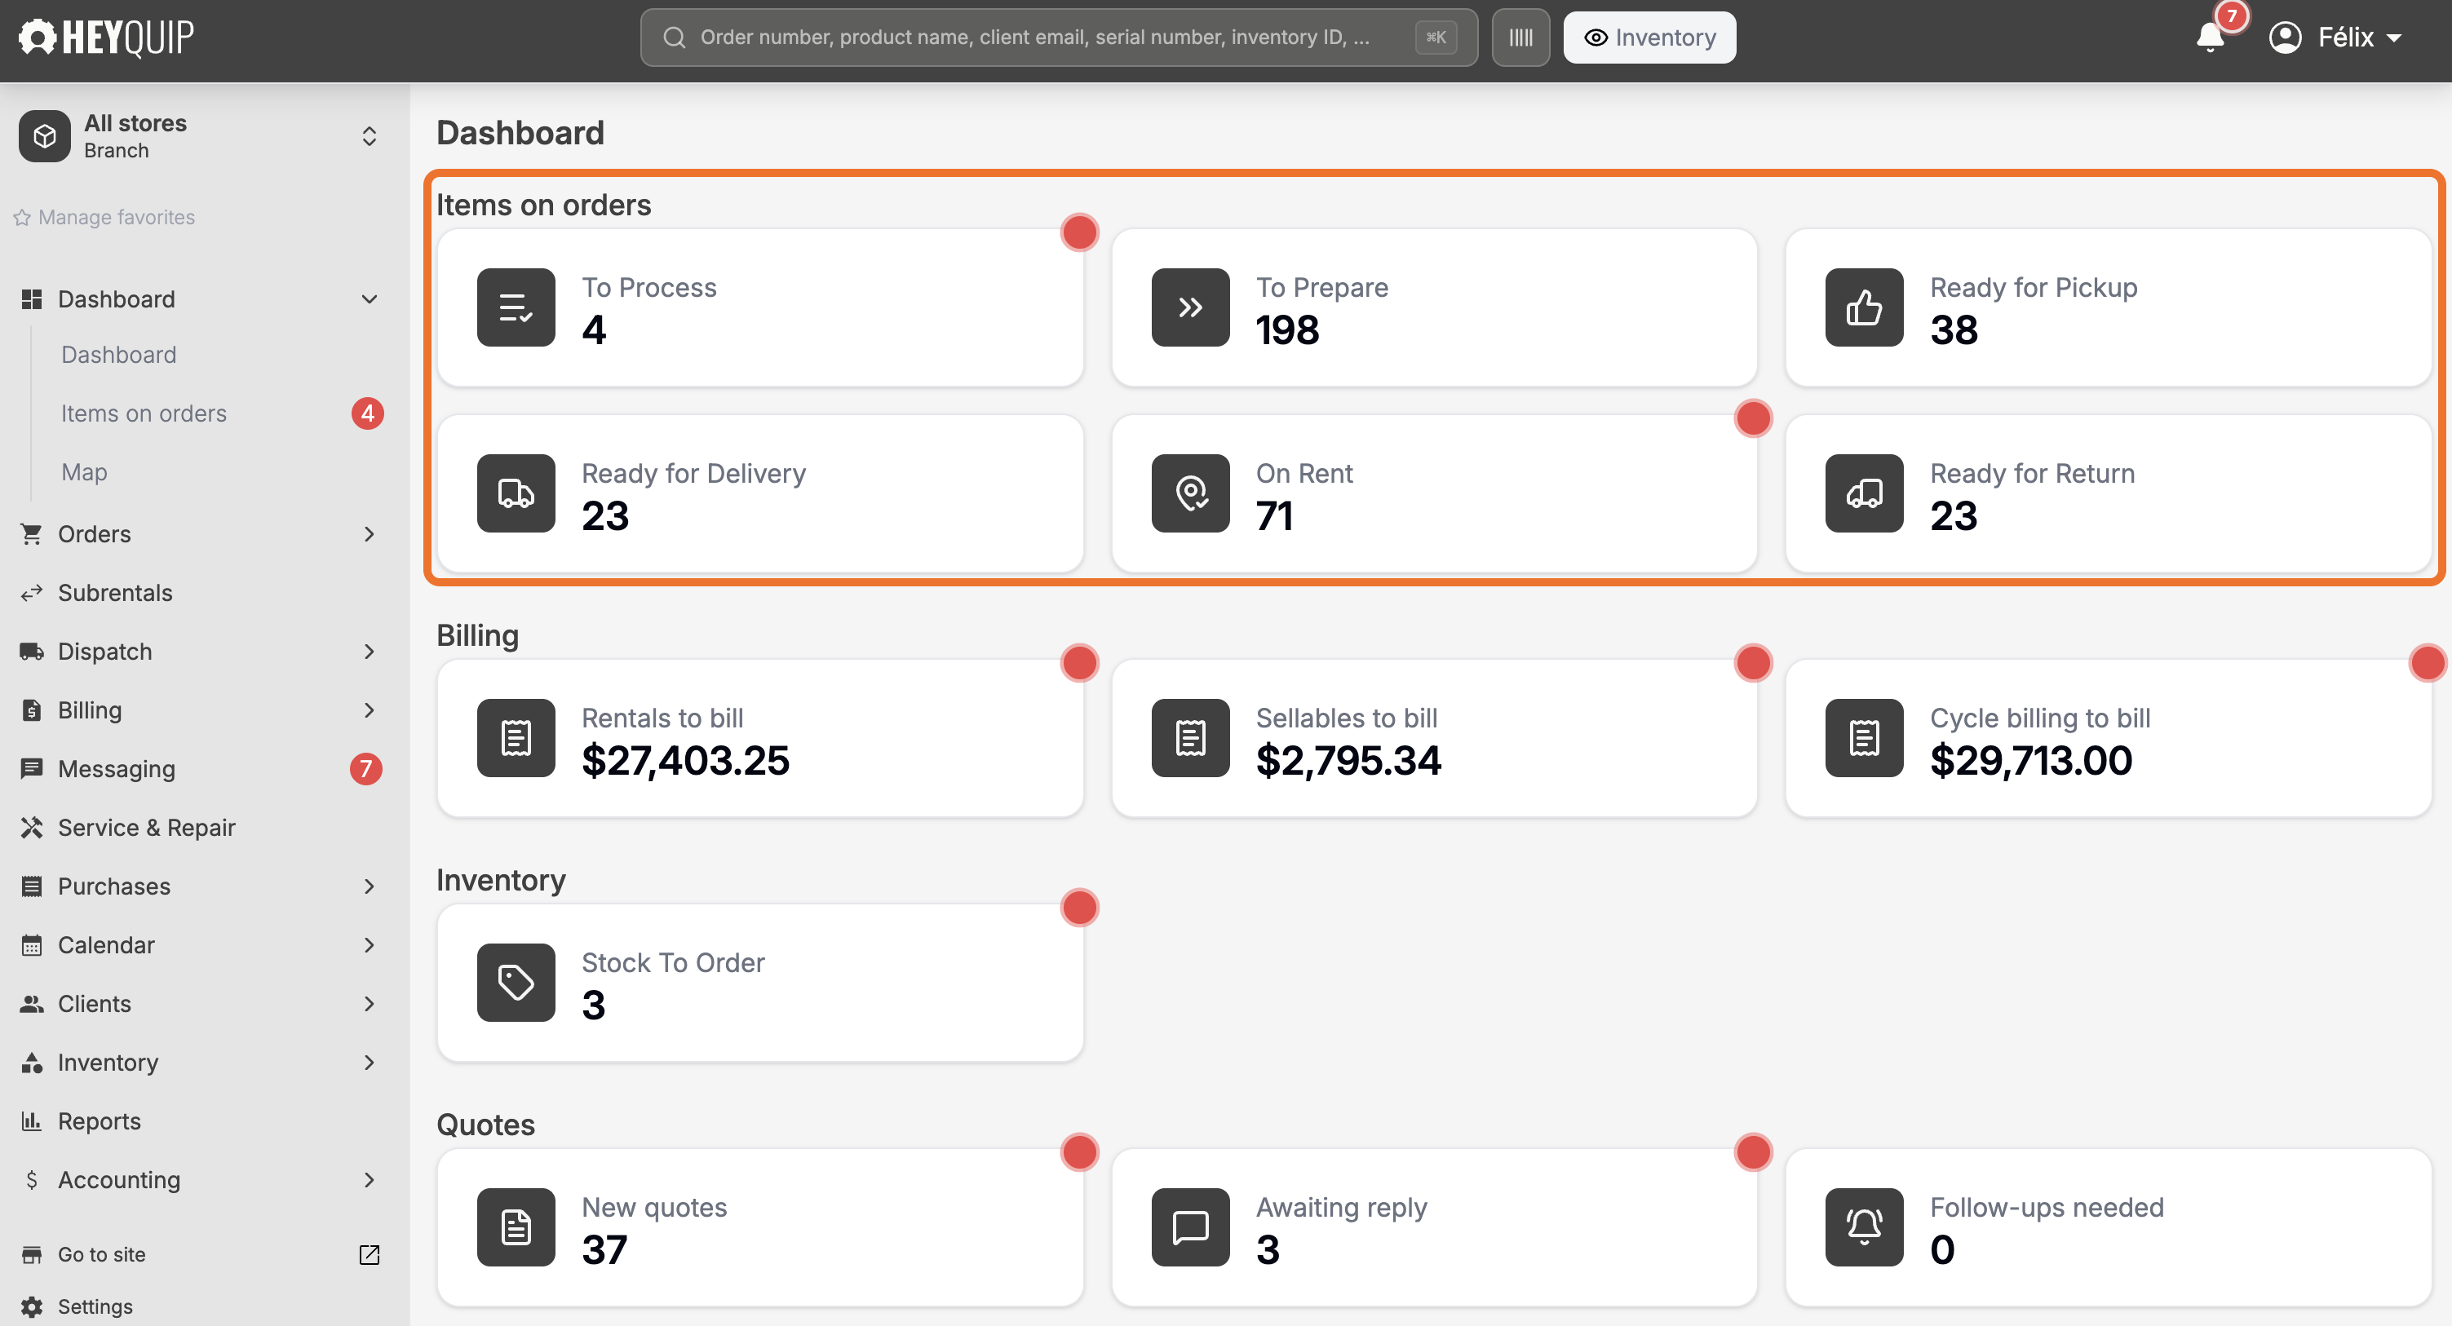Open the Félix user menu
The image size is (2452, 1326).
pyautogui.click(x=2336, y=38)
